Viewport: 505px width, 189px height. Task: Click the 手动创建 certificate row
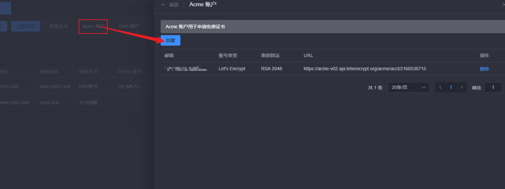[88, 102]
